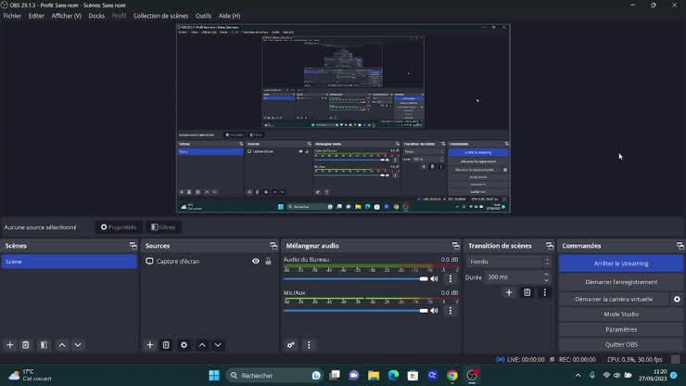Click Arrêter le streaming button
This screenshot has height=386, width=686.
coord(620,264)
